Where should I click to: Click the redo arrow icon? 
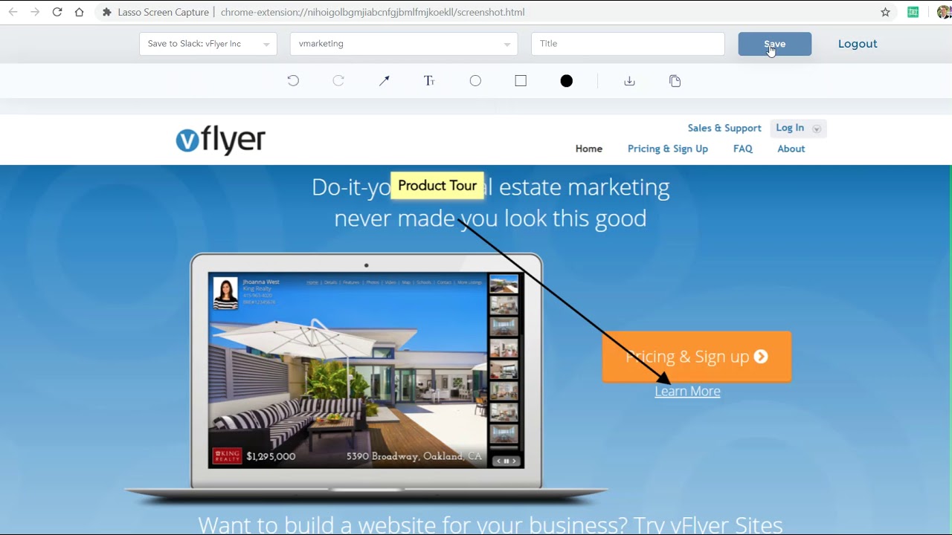[338, 81]
